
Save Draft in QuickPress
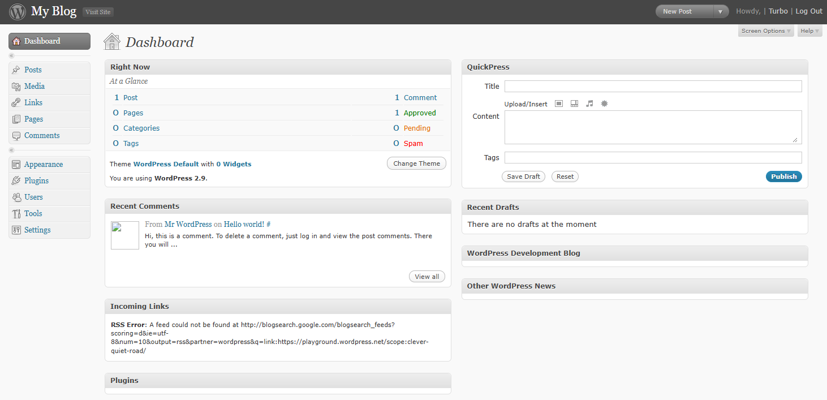[523, 177]
